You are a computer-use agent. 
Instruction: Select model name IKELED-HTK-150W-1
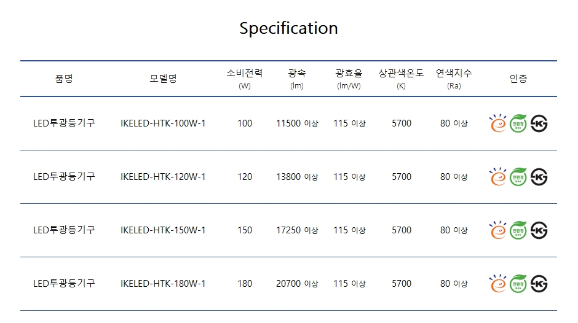tap(163, 230)
